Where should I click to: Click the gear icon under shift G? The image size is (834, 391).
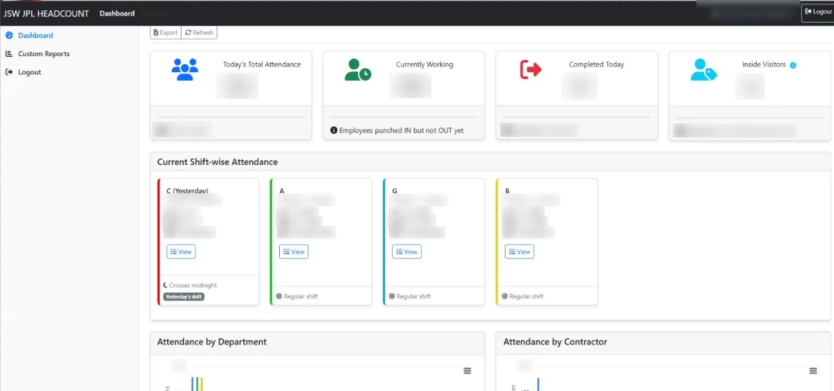[392, 297]
